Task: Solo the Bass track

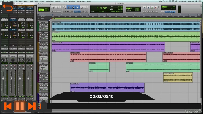Action: 45,35
